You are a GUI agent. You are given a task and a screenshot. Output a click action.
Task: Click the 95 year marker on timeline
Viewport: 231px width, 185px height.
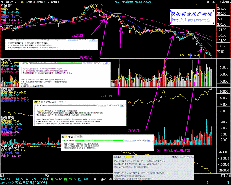coord(2,175)
